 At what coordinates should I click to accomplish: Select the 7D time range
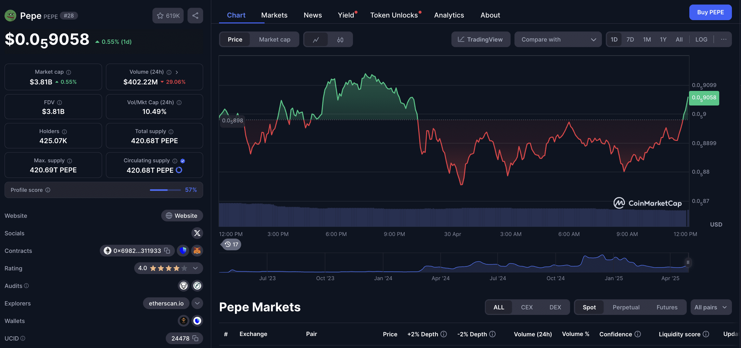click(x=630, y=39)
